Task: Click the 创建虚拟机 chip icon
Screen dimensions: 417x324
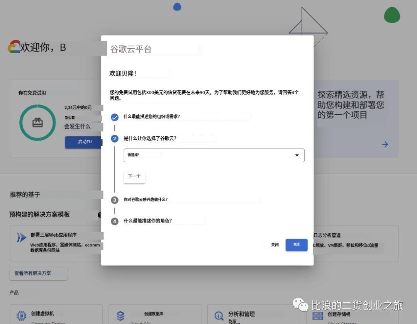Action: coord(22,316)
